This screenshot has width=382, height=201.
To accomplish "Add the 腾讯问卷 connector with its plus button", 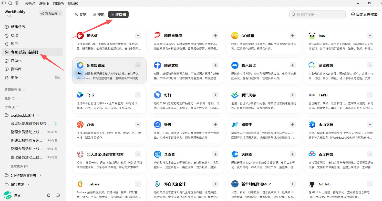I will (x=293, y=95).
